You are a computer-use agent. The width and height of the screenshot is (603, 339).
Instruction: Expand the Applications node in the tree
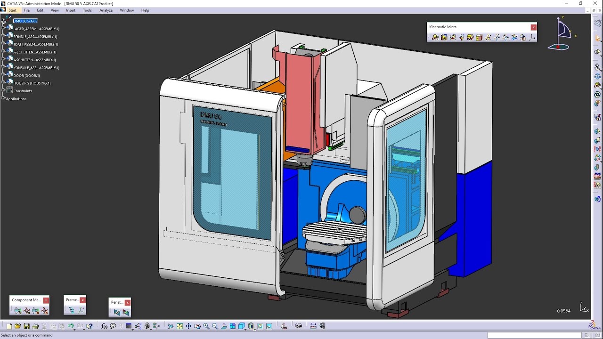[x=3, y=99]
